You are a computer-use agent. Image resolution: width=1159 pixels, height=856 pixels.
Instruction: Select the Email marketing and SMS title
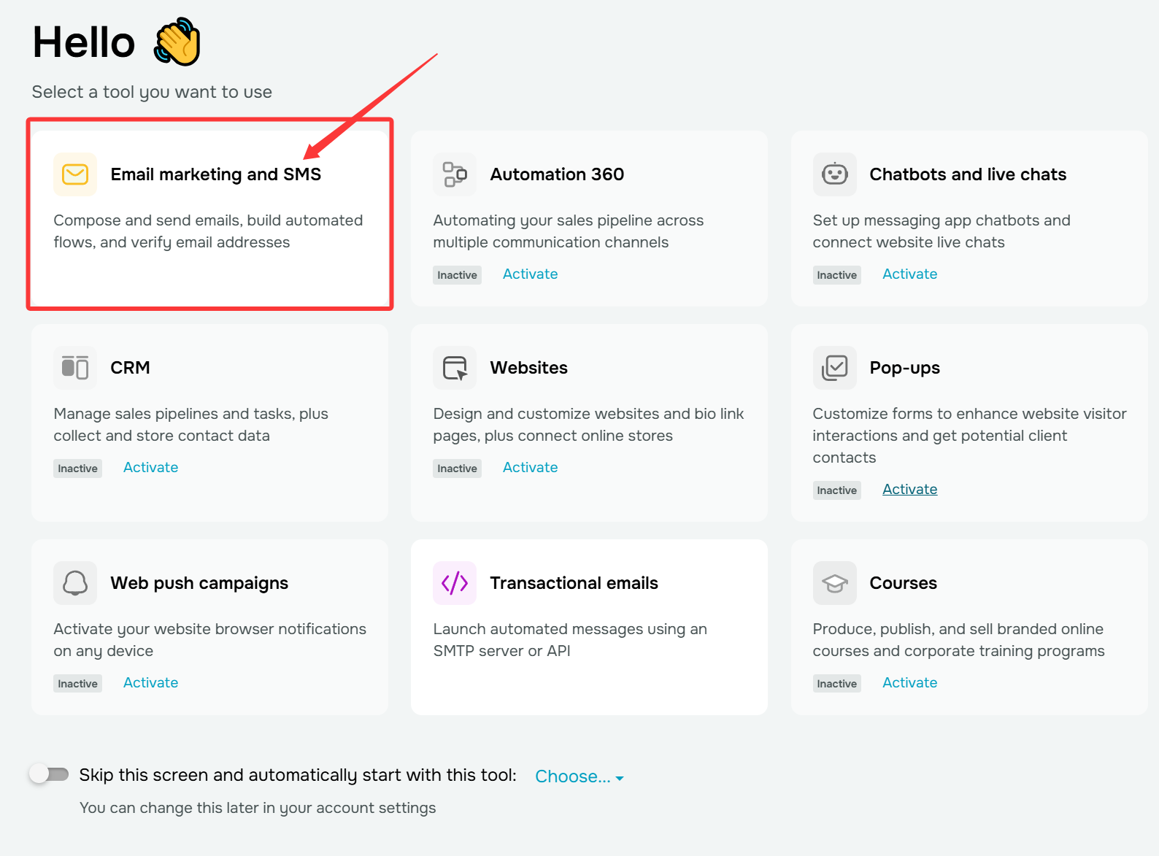[x=216, y=174]
